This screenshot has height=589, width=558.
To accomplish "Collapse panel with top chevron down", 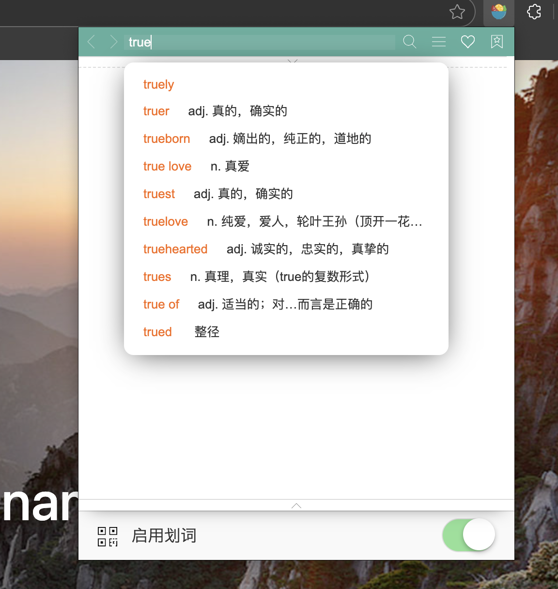I will (293, 62).
